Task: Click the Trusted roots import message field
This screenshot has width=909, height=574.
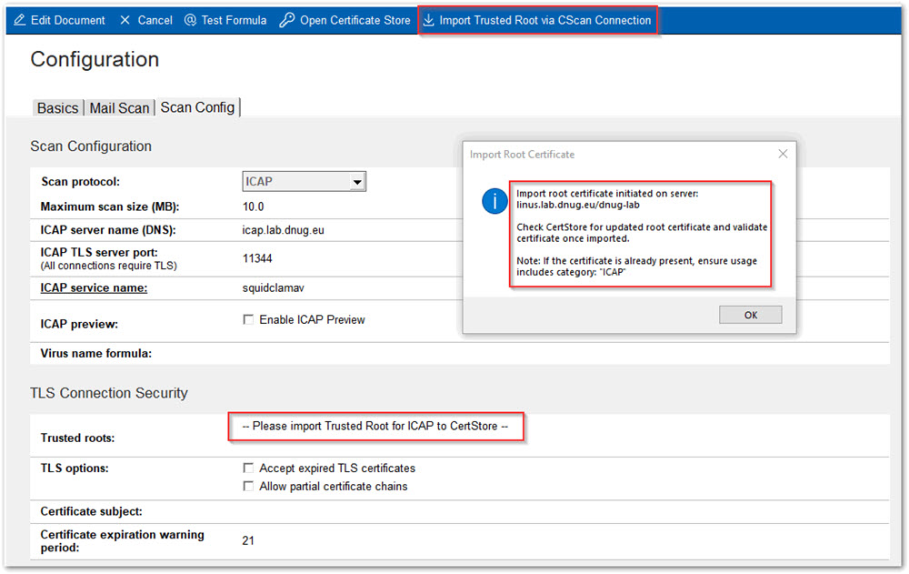Action: point(375,427)
